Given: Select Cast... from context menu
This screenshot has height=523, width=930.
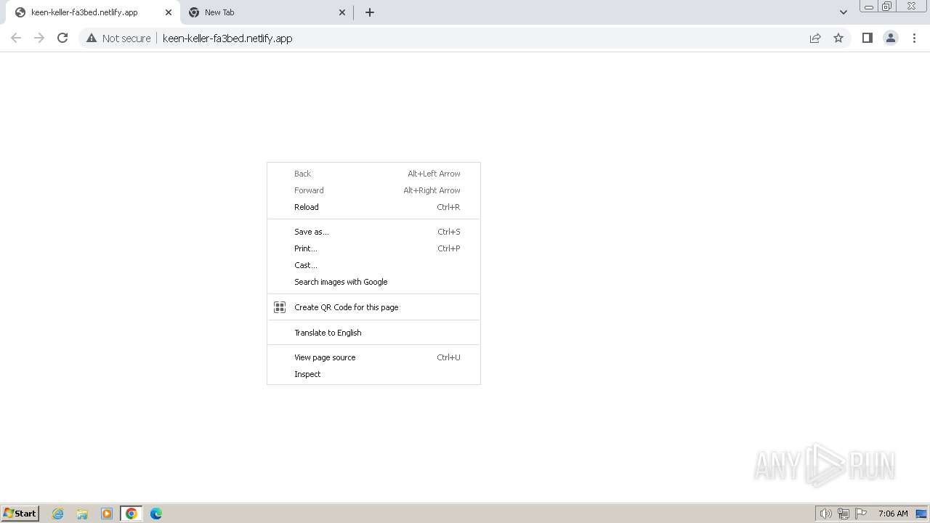Looking at the screenshot, I should tap(373, 265).
